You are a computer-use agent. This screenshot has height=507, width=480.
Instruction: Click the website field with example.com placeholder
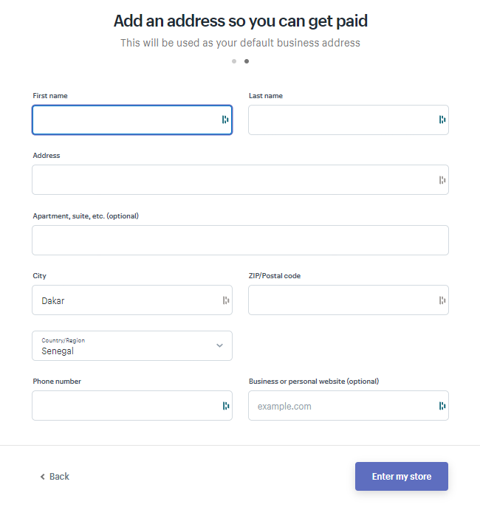pyautogui.click(x=349, y=405)
